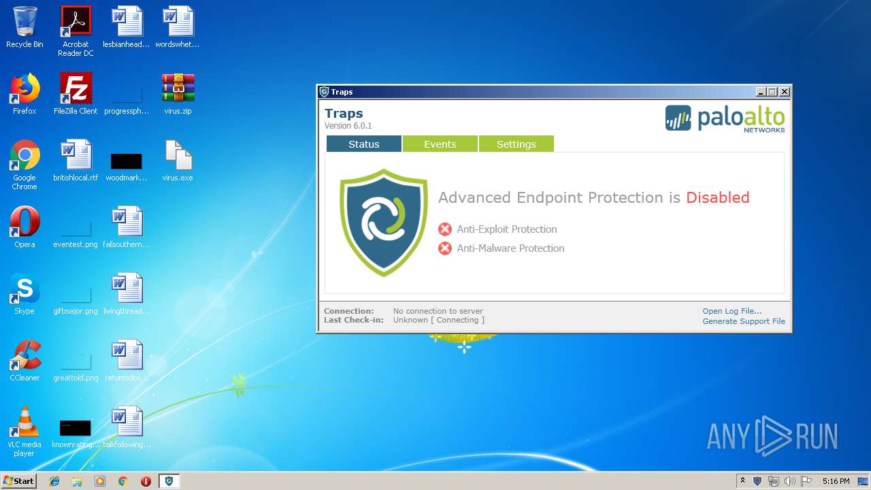Click the red X beside Anti-Exploit Protection
This screenshot has height=490, width=871.
[445, 229]
